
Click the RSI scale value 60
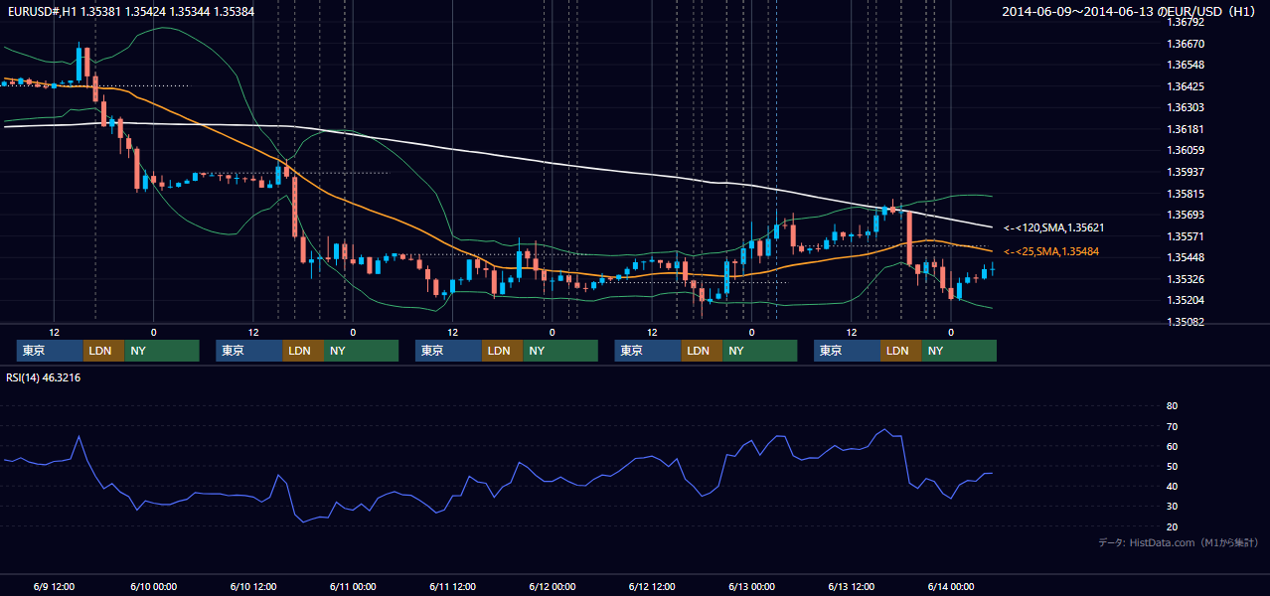pyautogui.click(x=1172, y=446)
